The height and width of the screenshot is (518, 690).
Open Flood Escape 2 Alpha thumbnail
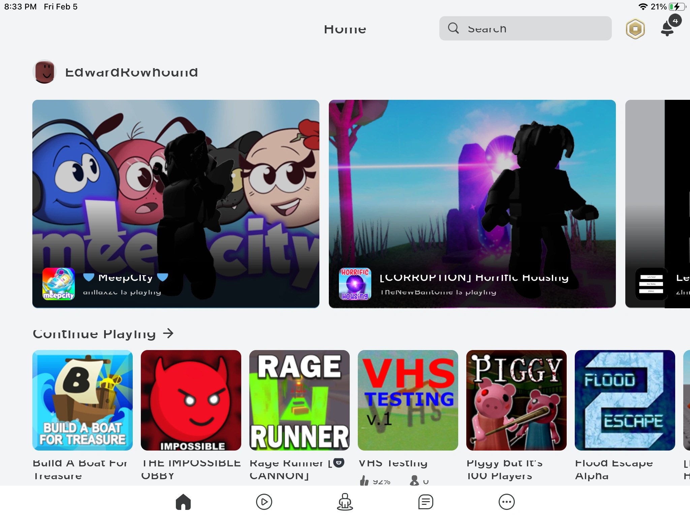[625, 401]
